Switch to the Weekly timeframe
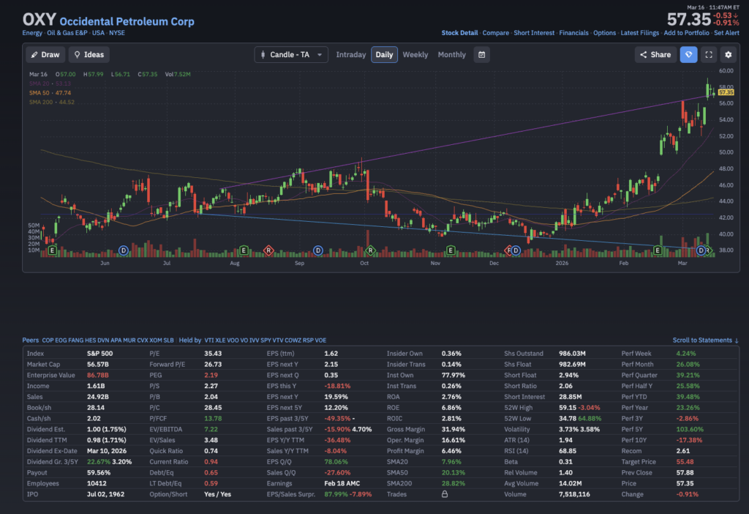The height and width of the screenshot is (514, 749). [x=415, y=55]
